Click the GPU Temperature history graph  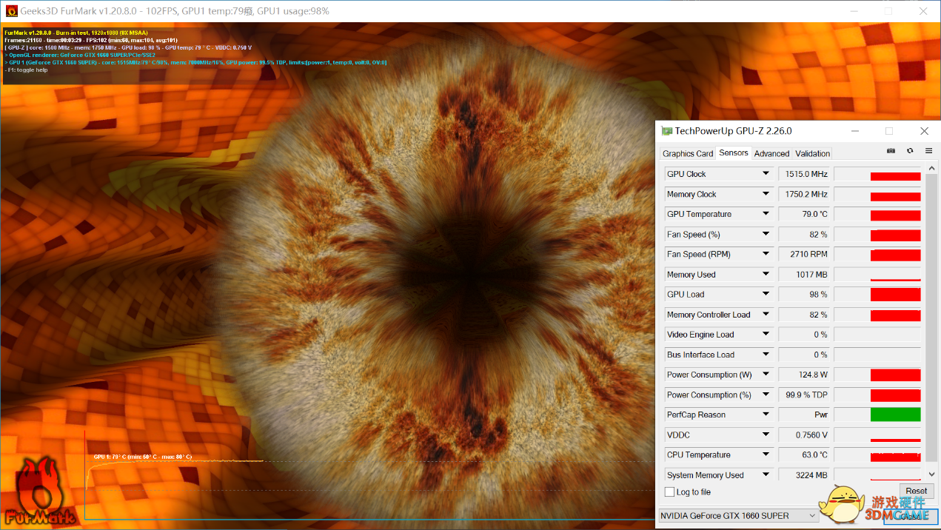coord(877,214)
